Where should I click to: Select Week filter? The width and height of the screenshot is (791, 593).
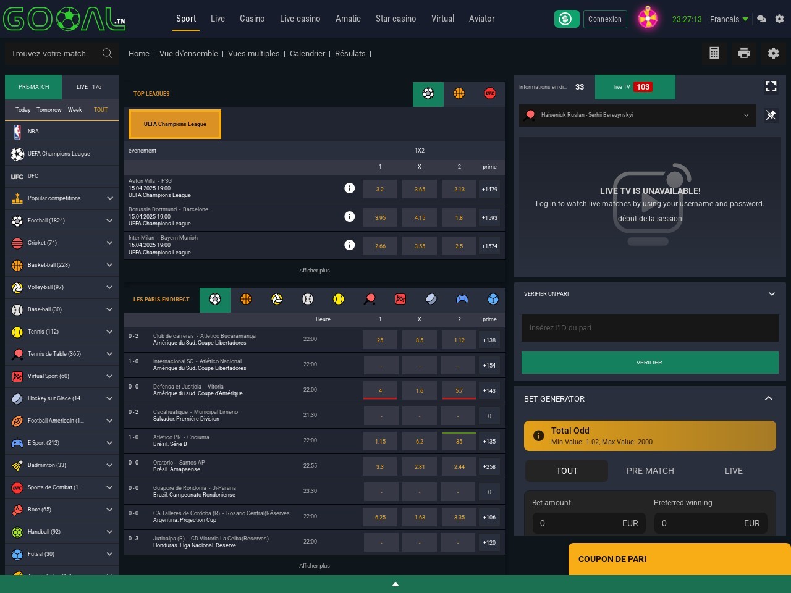[x=75, y=110]
